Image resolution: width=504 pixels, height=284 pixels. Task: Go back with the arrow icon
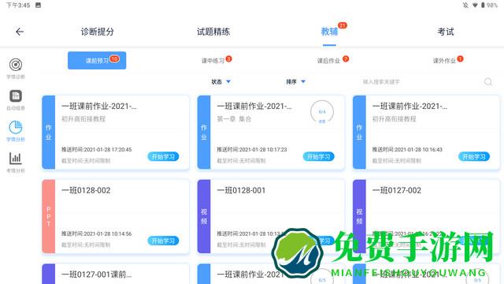[20, 32]
